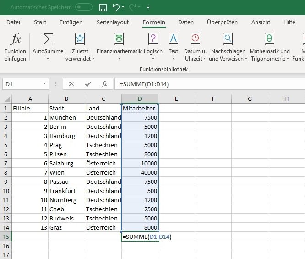The image size is (305, 259).
Task: Open the Zuletzt verwendet star icon
Action: pos(80,39)
